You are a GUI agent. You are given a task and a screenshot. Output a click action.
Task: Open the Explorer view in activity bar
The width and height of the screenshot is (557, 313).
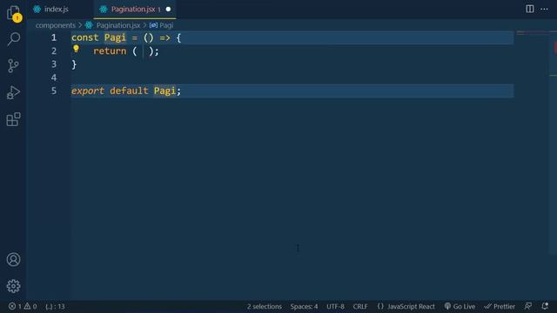coord(14,13)
